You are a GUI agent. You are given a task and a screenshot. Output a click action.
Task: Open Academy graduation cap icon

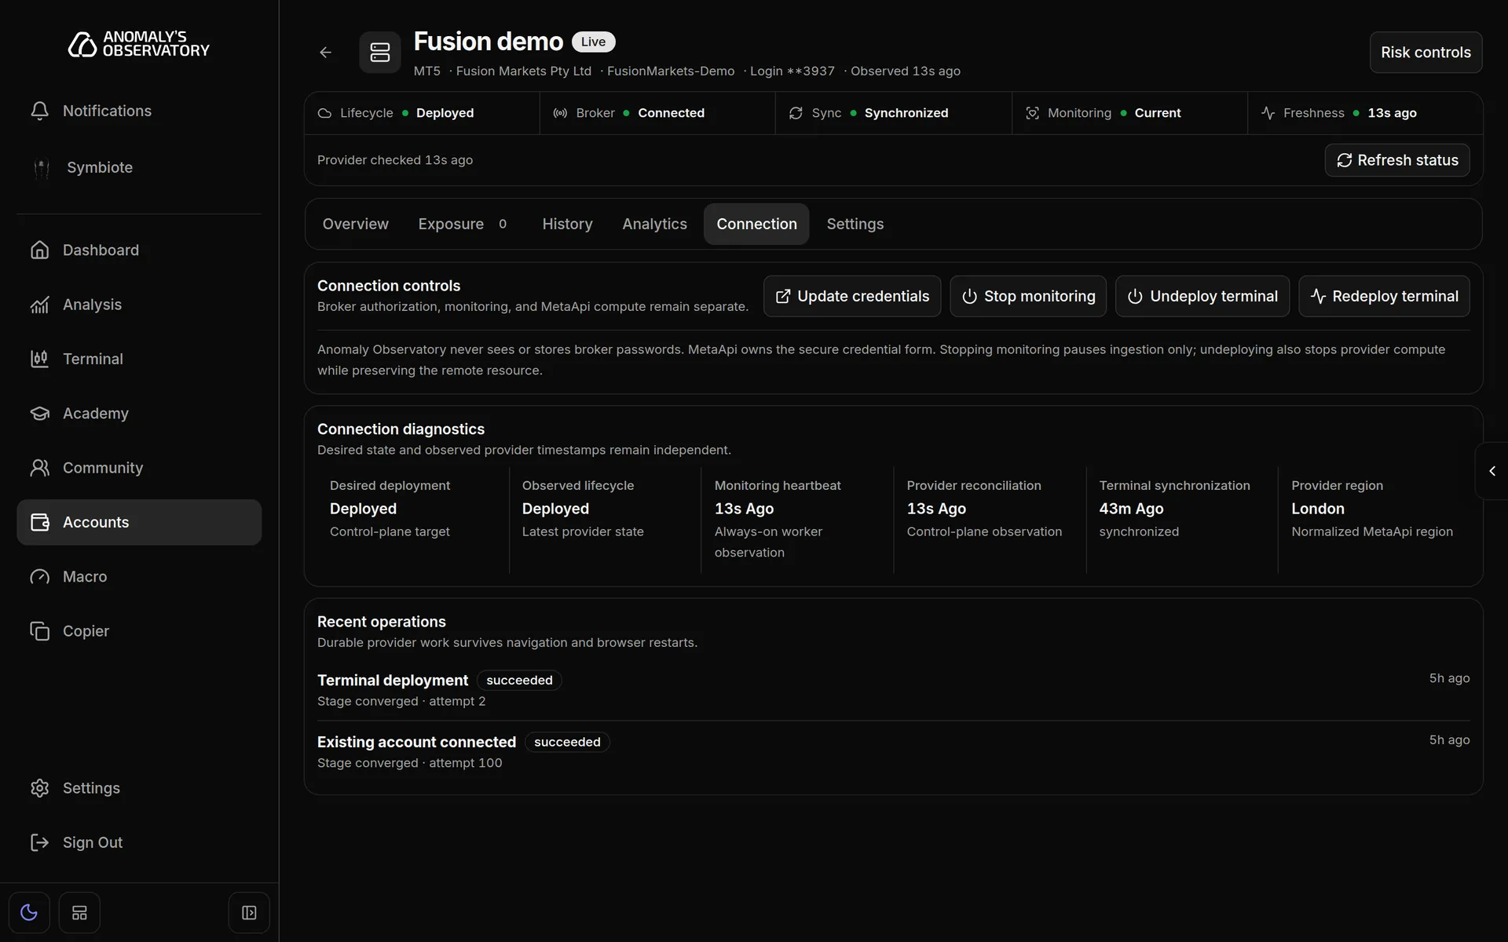pyautogui.click(x=39, y=413)
